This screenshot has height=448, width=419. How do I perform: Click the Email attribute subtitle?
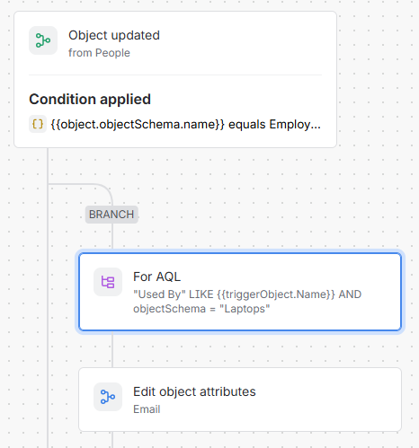pos(147,409)
